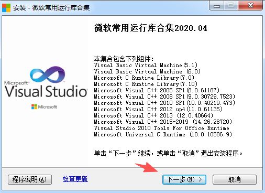Select the Visual C++ 2013 line

153,115
